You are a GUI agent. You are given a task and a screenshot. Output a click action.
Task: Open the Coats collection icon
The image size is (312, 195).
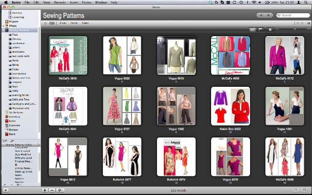[x=10, y=69]
